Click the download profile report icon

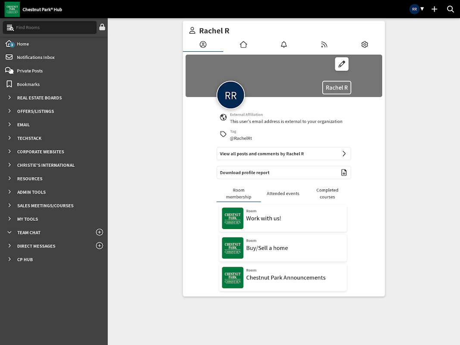(x=344, y=172)
